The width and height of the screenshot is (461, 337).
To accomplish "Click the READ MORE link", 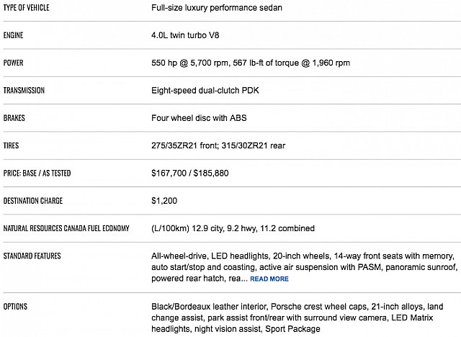I will [x=269, y=279].
